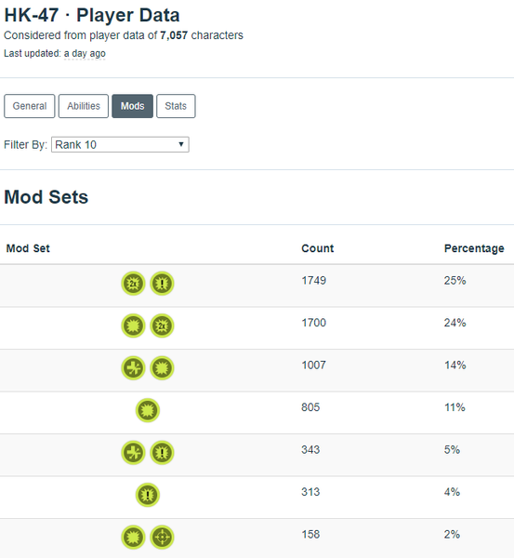The height and width of the screenshot is (558, 514).
Task: Click the health cross mod icon in the 1007 row
Action: pyautogui.click(x=134, y=368)
